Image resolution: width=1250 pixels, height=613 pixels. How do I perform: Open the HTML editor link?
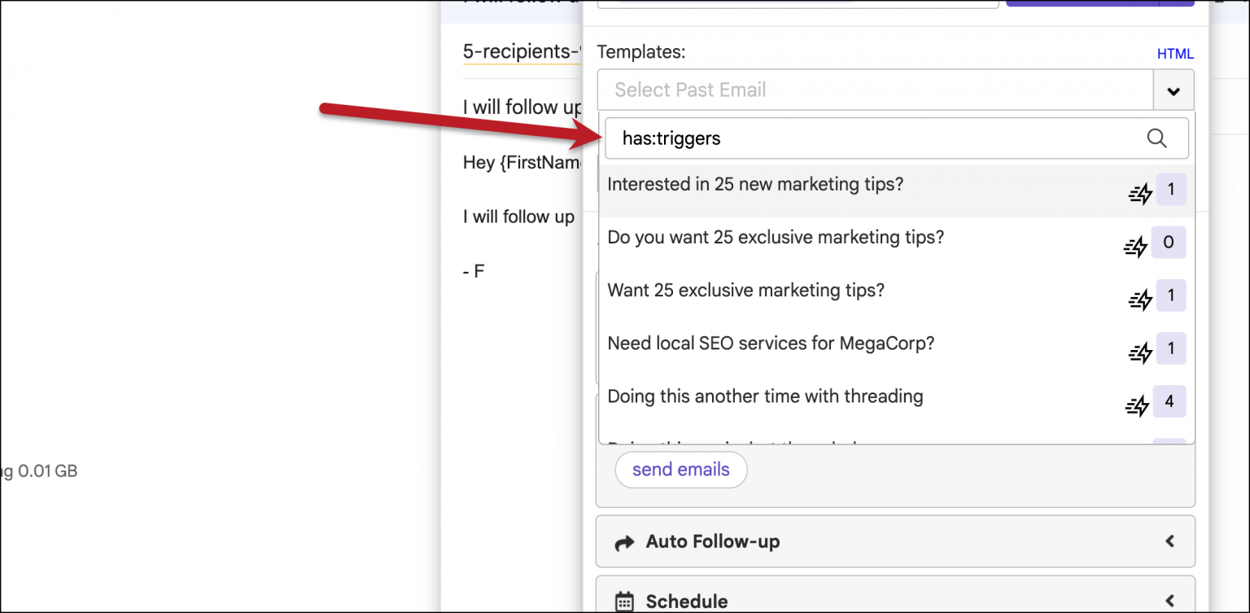click(x=1175, y=53)
